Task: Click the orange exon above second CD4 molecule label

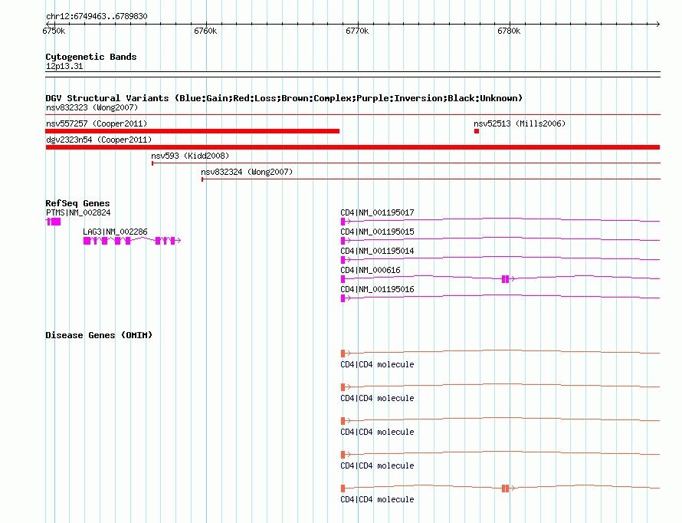Action: click(343, 387)
